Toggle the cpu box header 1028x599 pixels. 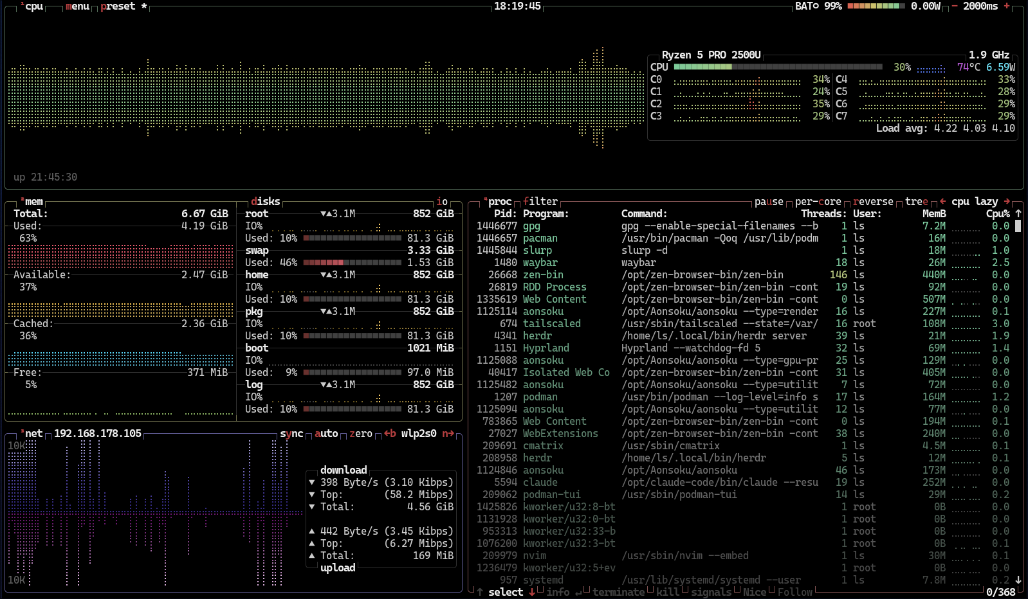[32, 6]
